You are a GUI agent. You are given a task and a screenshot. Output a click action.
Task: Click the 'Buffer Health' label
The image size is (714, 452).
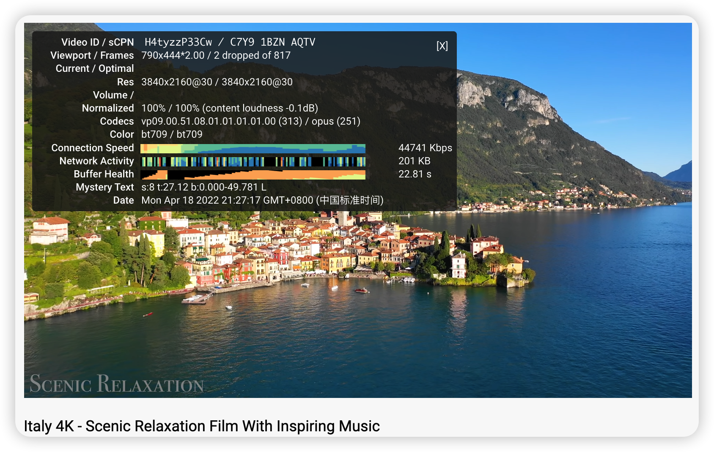pyautogui.click(x=104, y=174)
